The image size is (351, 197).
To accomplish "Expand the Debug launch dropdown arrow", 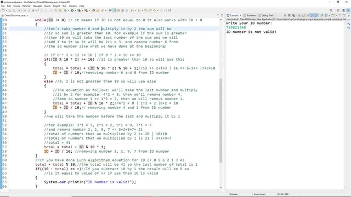I will click(68, 10).
